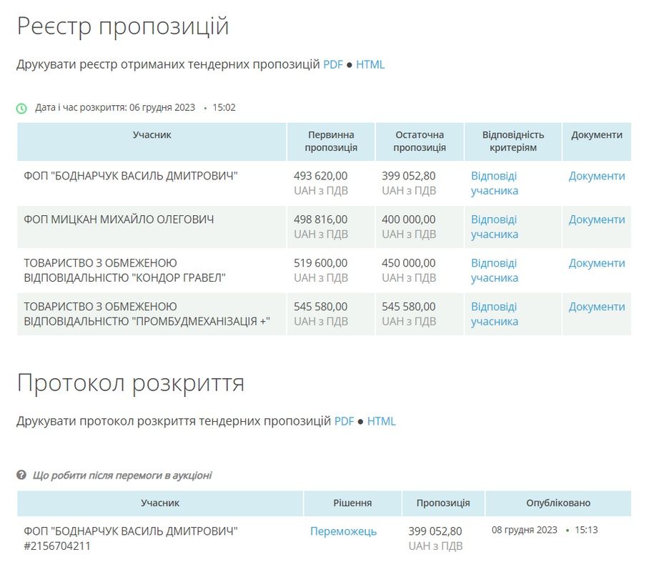Viewport: 664px width, 572px height.
Task: Open HTML version of the proposals register
Action: pyautogui.click(x=372, y=64)
